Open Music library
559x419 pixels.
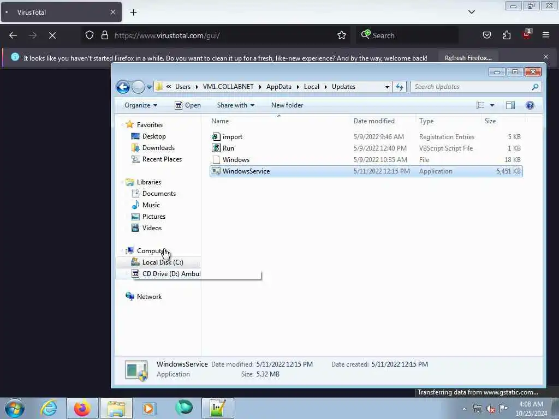[151, 205]
